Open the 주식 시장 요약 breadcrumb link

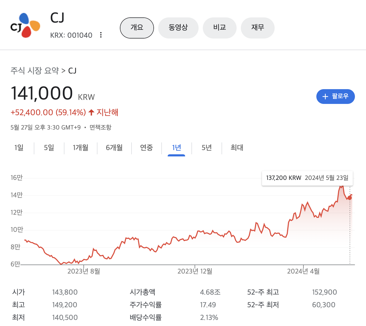35,71
